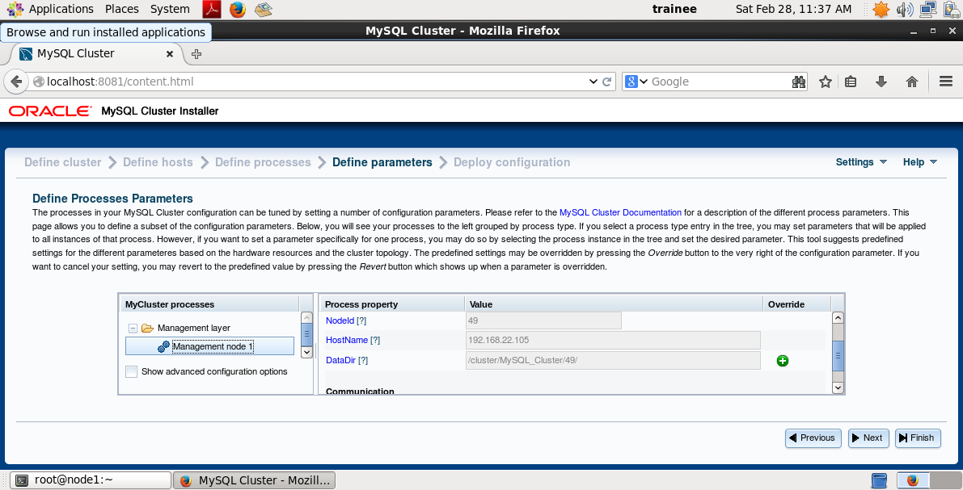Click the Management layer folder icon
The width and height of the screenshot is (963, 490).
(x=147, y=328)
